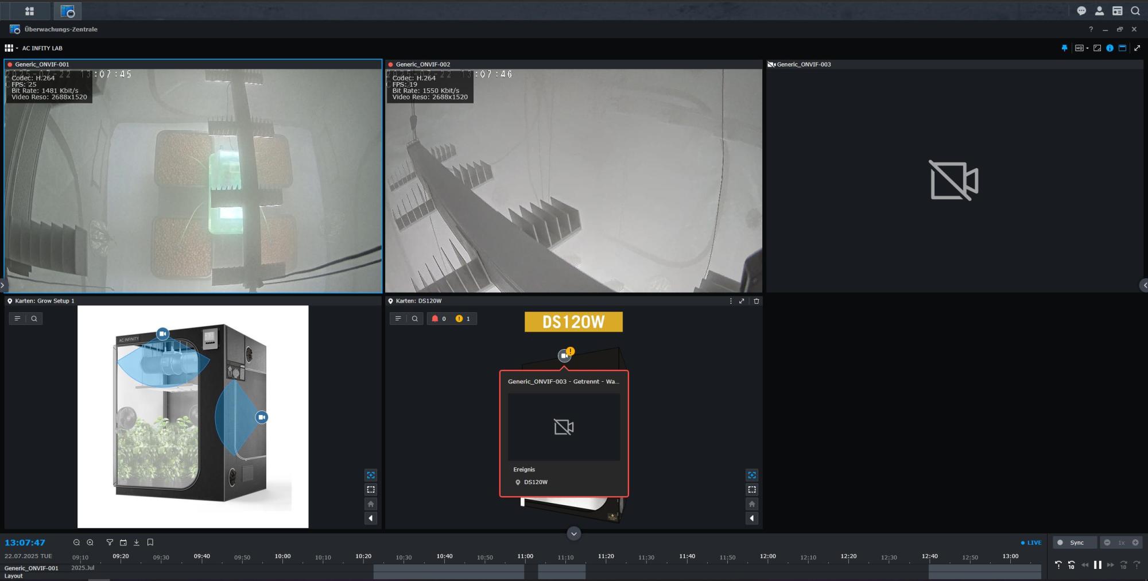Click side camera marker on Grow Setup tent
The width and height of the screenshot is (1148, 581).
pos(262,417)
